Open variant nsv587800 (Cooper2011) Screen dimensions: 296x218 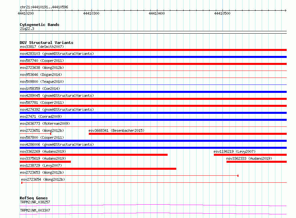(42, 137)
